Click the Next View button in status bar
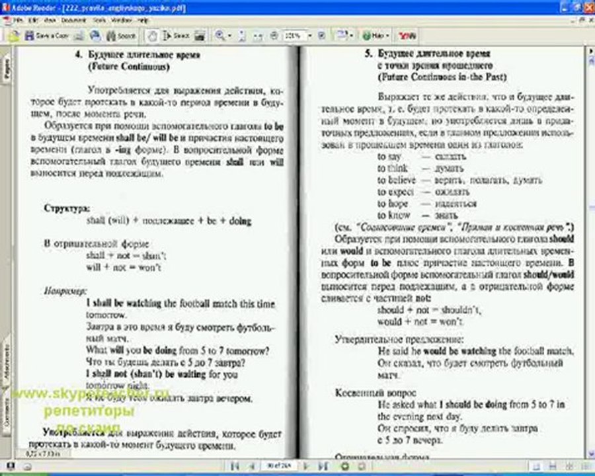 coord(362,465)
